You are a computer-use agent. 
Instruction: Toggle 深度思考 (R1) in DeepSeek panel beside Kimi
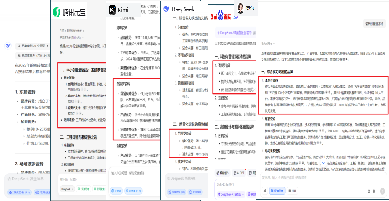(177, 192)
